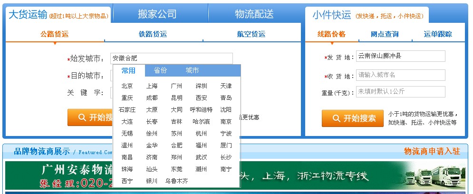Select the 航空货运 sub-tab
This screenshot has width=473, height=194.
(x=251, y=34)
